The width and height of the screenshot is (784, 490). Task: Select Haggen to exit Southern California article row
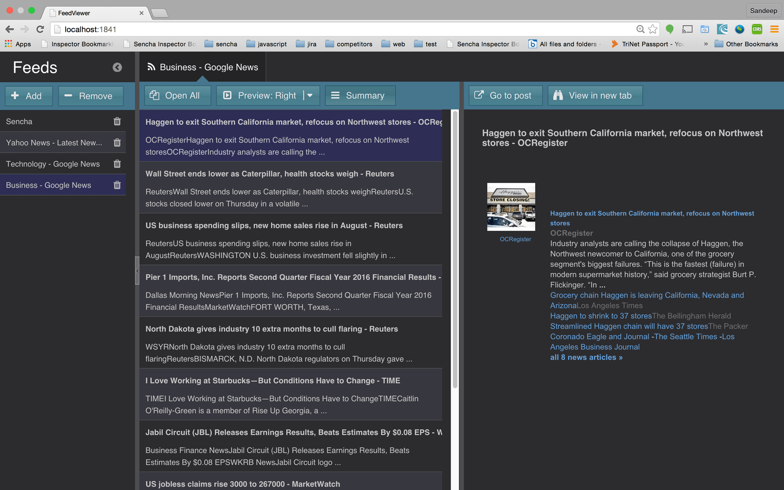tap(291, 136)
